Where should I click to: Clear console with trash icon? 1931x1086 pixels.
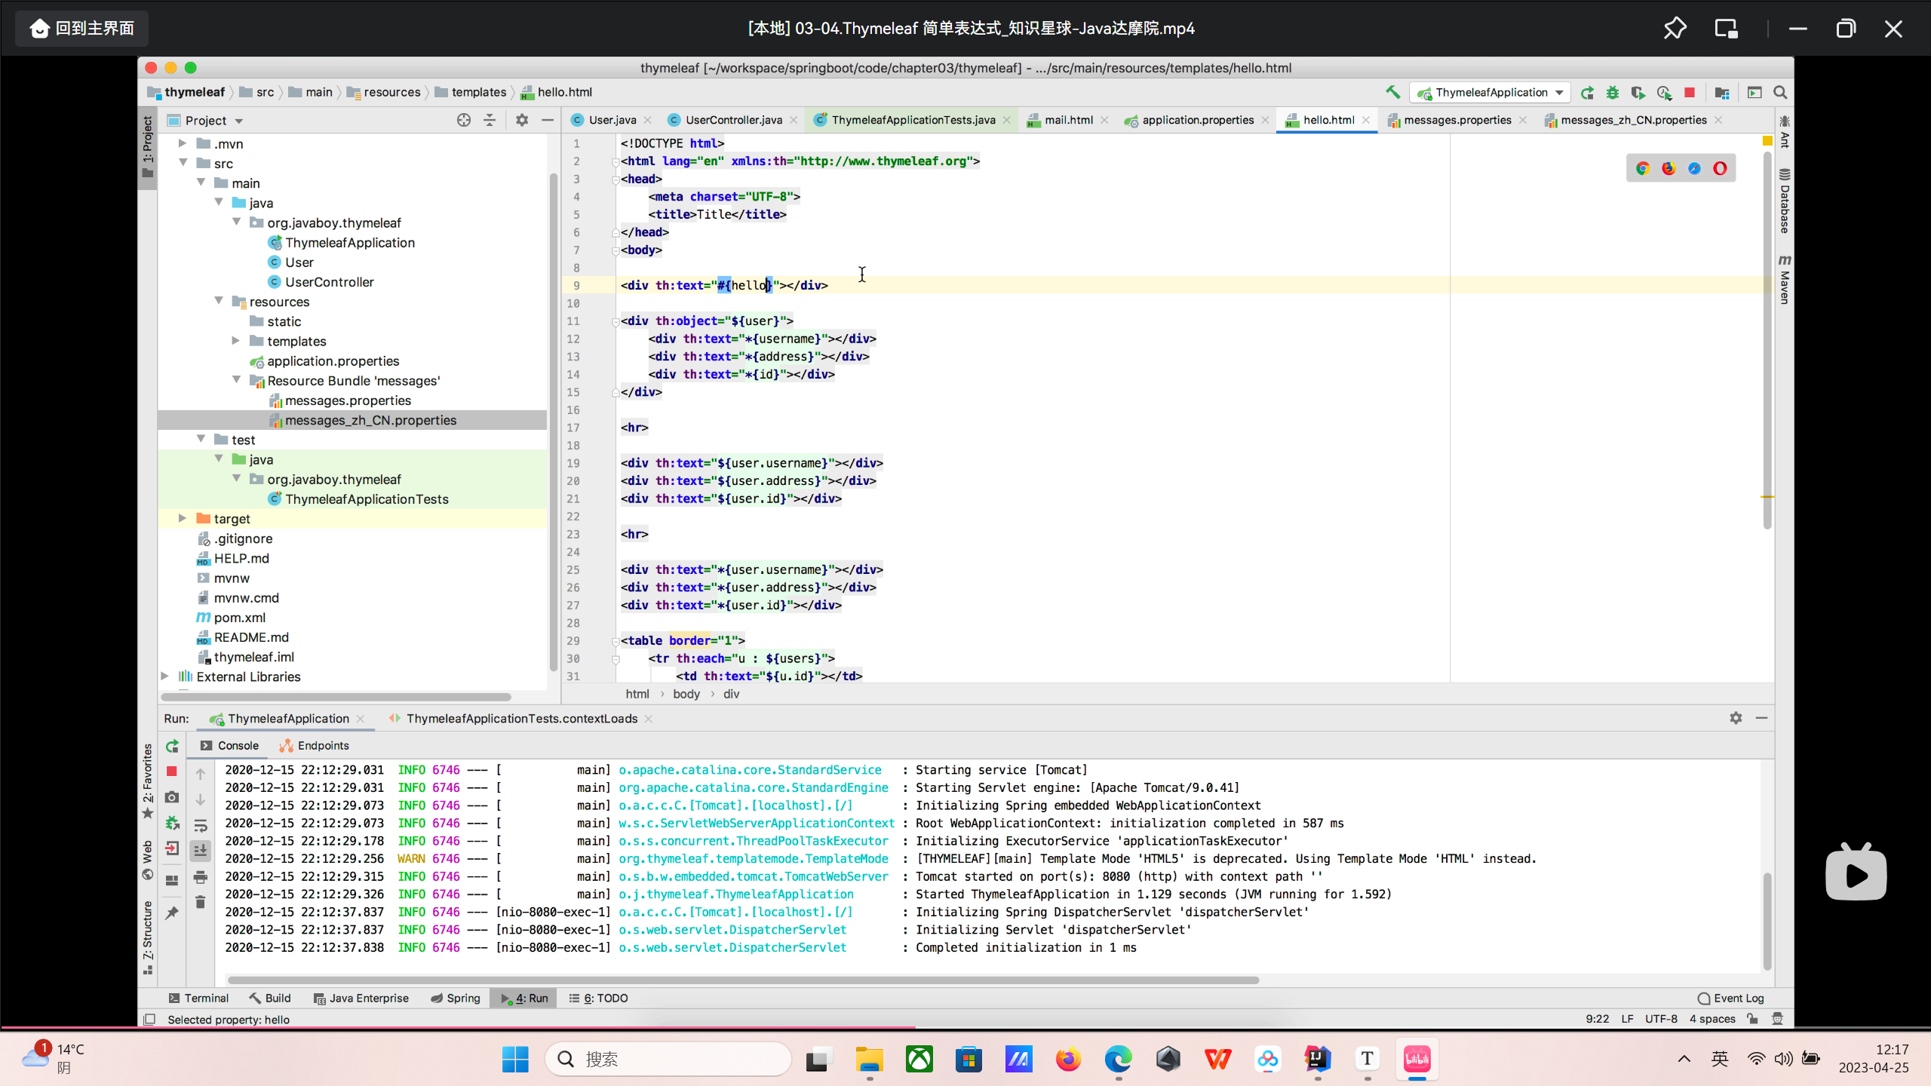(x=200, y=902)
